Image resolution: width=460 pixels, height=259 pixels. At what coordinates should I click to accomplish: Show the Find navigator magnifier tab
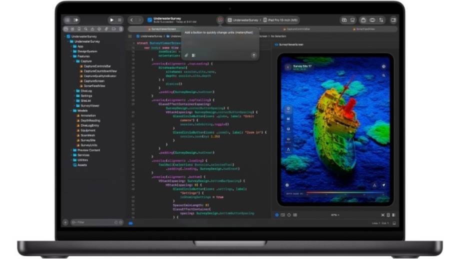click(x=85, y=29)
